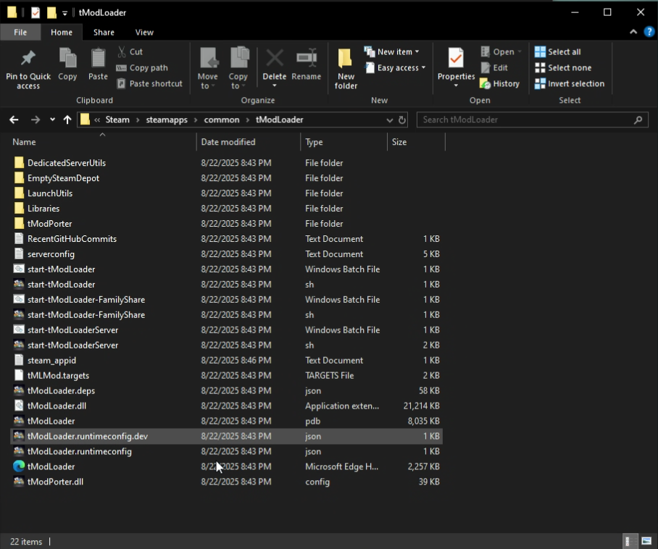The image size is (658, 549).
Task: Select start-tMod Loader-FamilyShare Windows Batch File
Action: tap(226, 299)
